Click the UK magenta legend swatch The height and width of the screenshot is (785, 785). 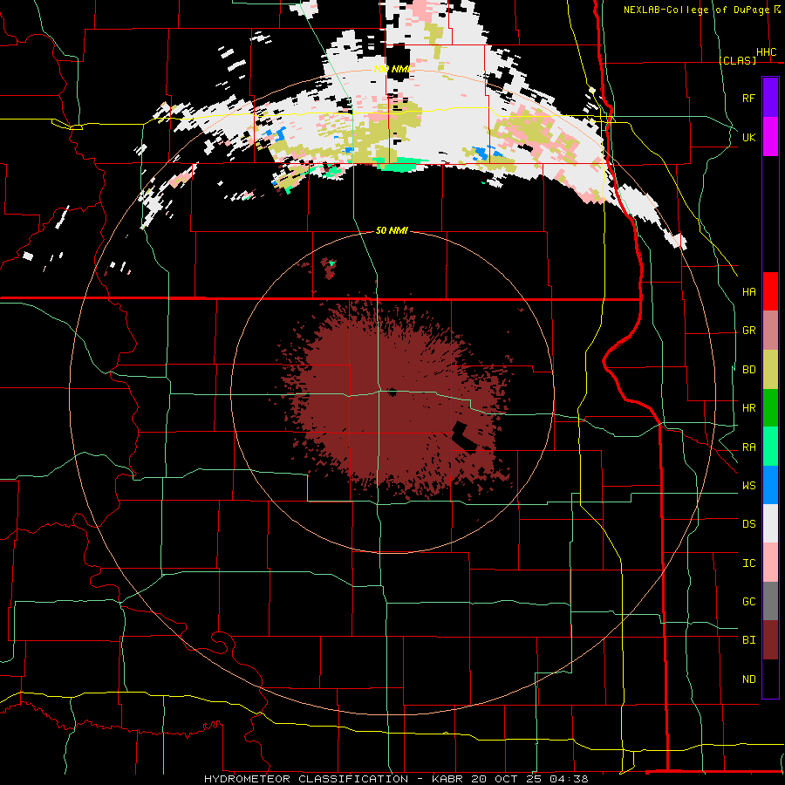click(x=770, y=137)
